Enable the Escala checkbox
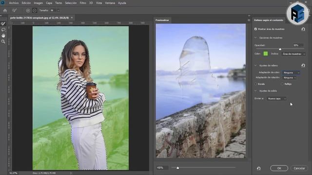Viewport: 312px width, 175px height. (255, 84)
